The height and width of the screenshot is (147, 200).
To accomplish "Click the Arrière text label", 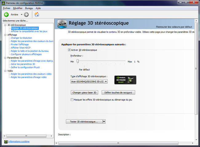I will click(14, 15).
